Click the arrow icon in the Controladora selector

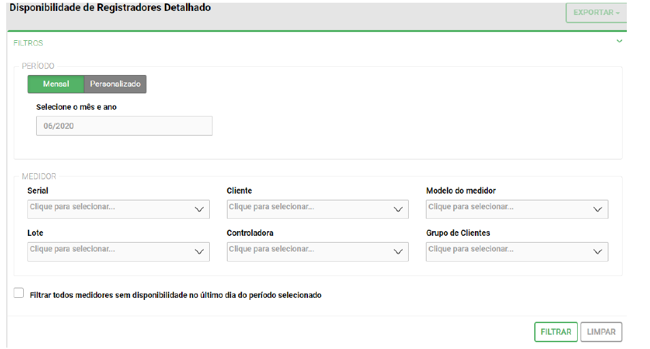click(x=399, y=252)
